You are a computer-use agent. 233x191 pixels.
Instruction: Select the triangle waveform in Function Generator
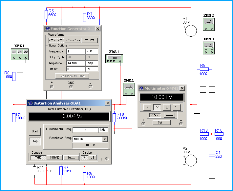click(73, 40)
